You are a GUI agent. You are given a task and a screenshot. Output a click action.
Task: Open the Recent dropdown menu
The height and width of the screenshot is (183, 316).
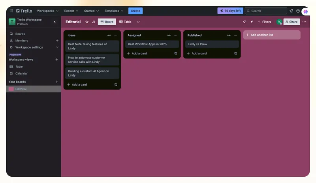pos(71,11)
